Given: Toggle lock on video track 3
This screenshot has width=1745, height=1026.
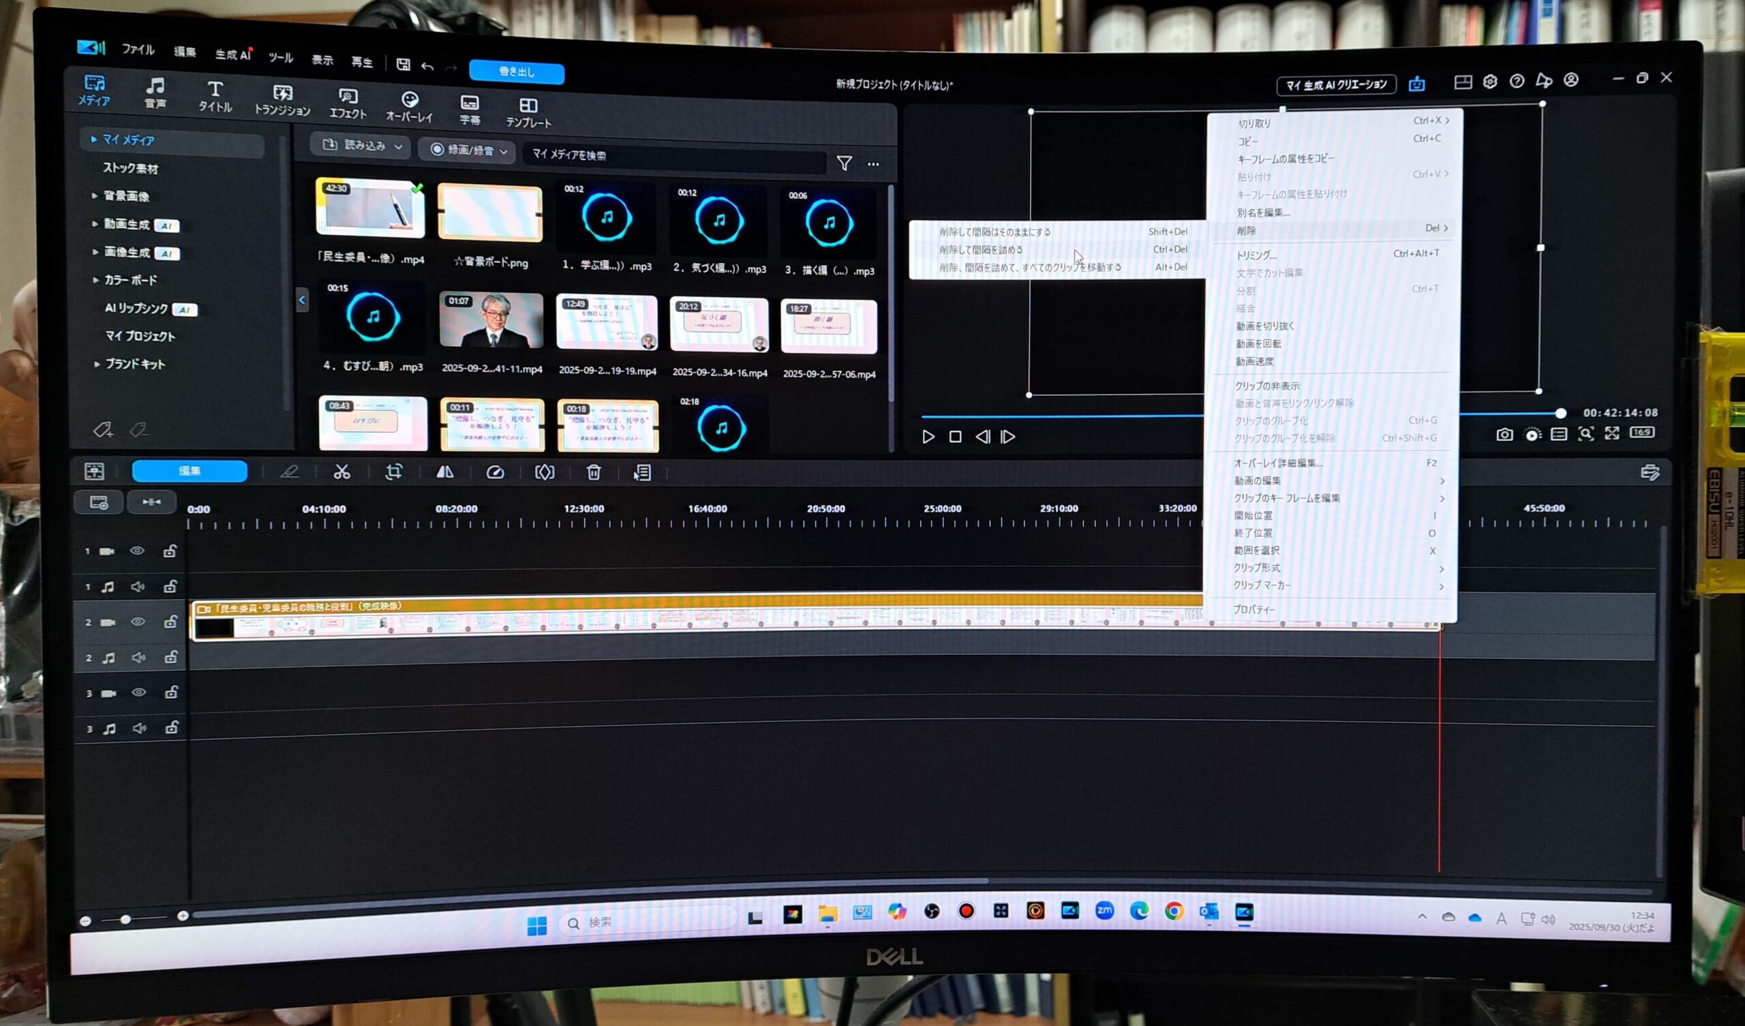Looking at the screenshot, I should pos(171,692).
